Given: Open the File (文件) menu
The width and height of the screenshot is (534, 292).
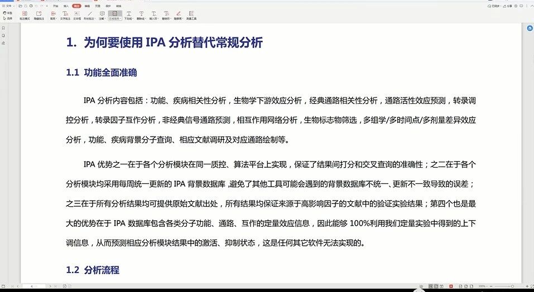Looking at the screenshot, I should (x=7, y=6).
